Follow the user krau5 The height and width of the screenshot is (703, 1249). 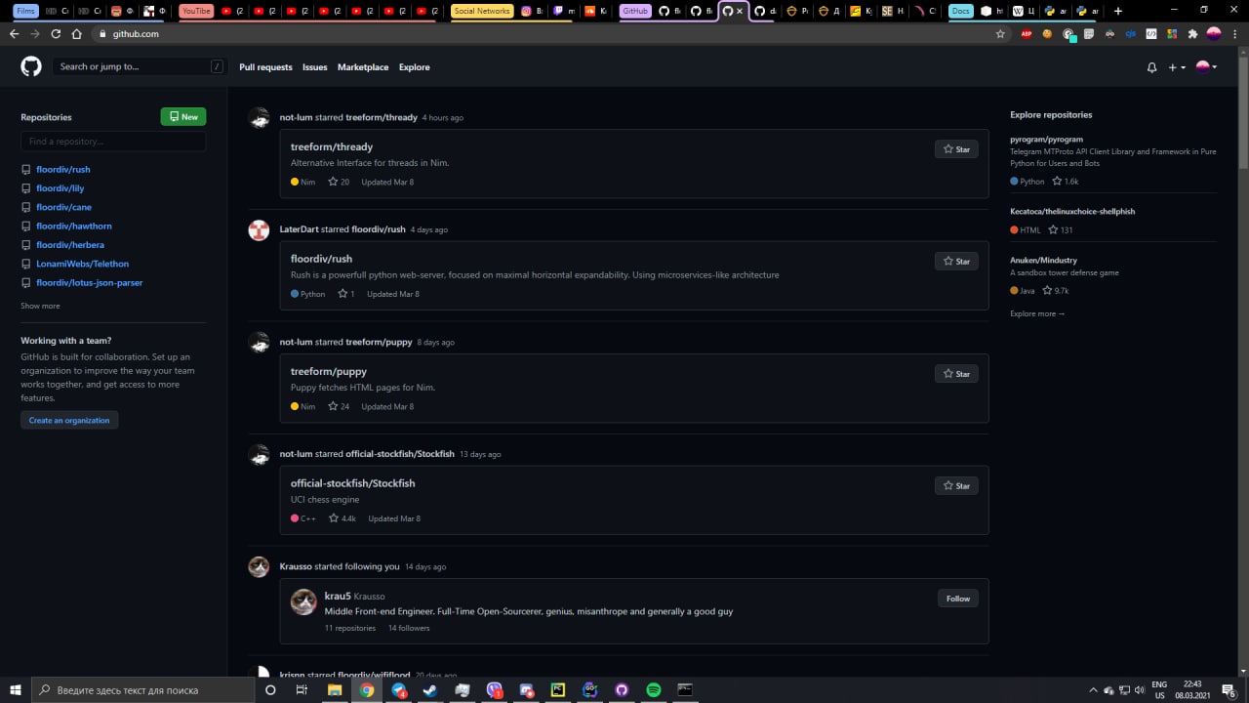coord(958,599)
